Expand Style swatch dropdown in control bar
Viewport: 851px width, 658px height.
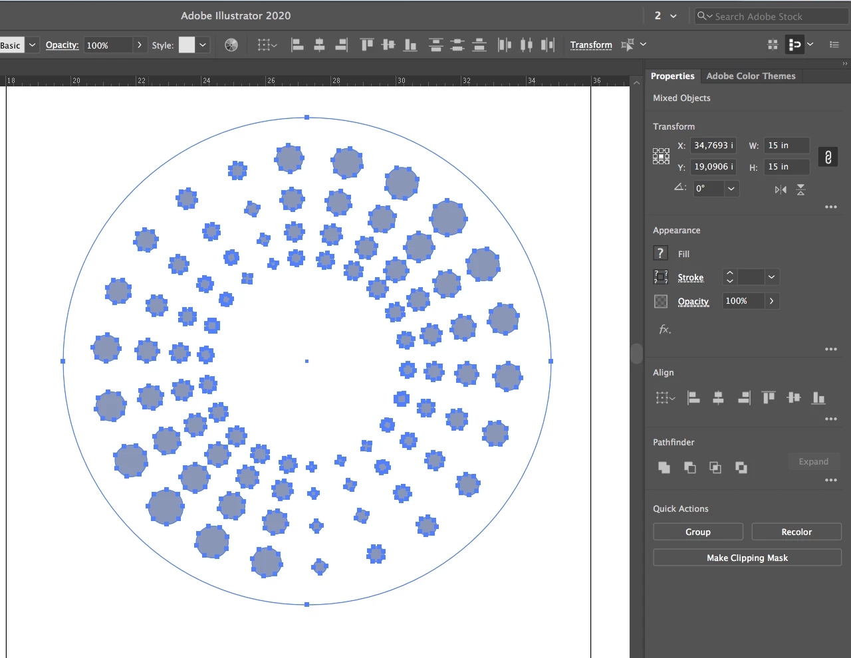203,45
